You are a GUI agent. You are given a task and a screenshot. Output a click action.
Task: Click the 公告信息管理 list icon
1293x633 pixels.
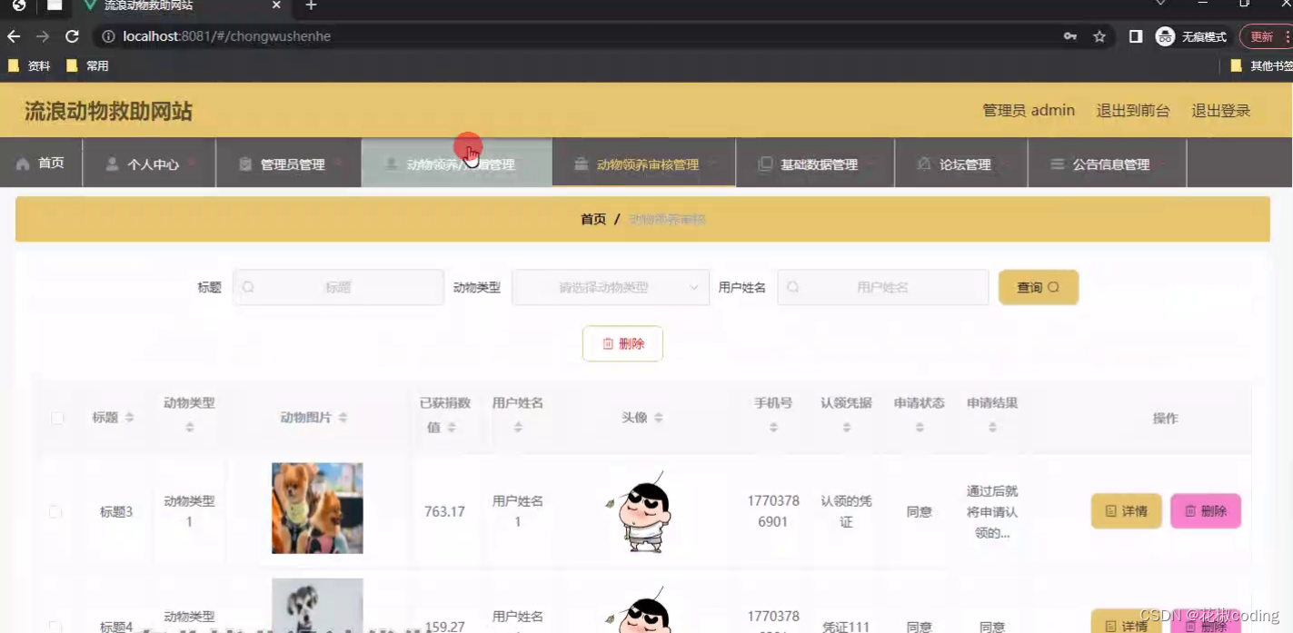pyautogui.click(x=1056, y=164)
